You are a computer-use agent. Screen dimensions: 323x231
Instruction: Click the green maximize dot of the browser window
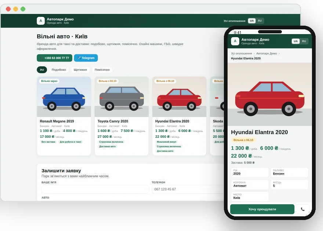click(23, 9)
